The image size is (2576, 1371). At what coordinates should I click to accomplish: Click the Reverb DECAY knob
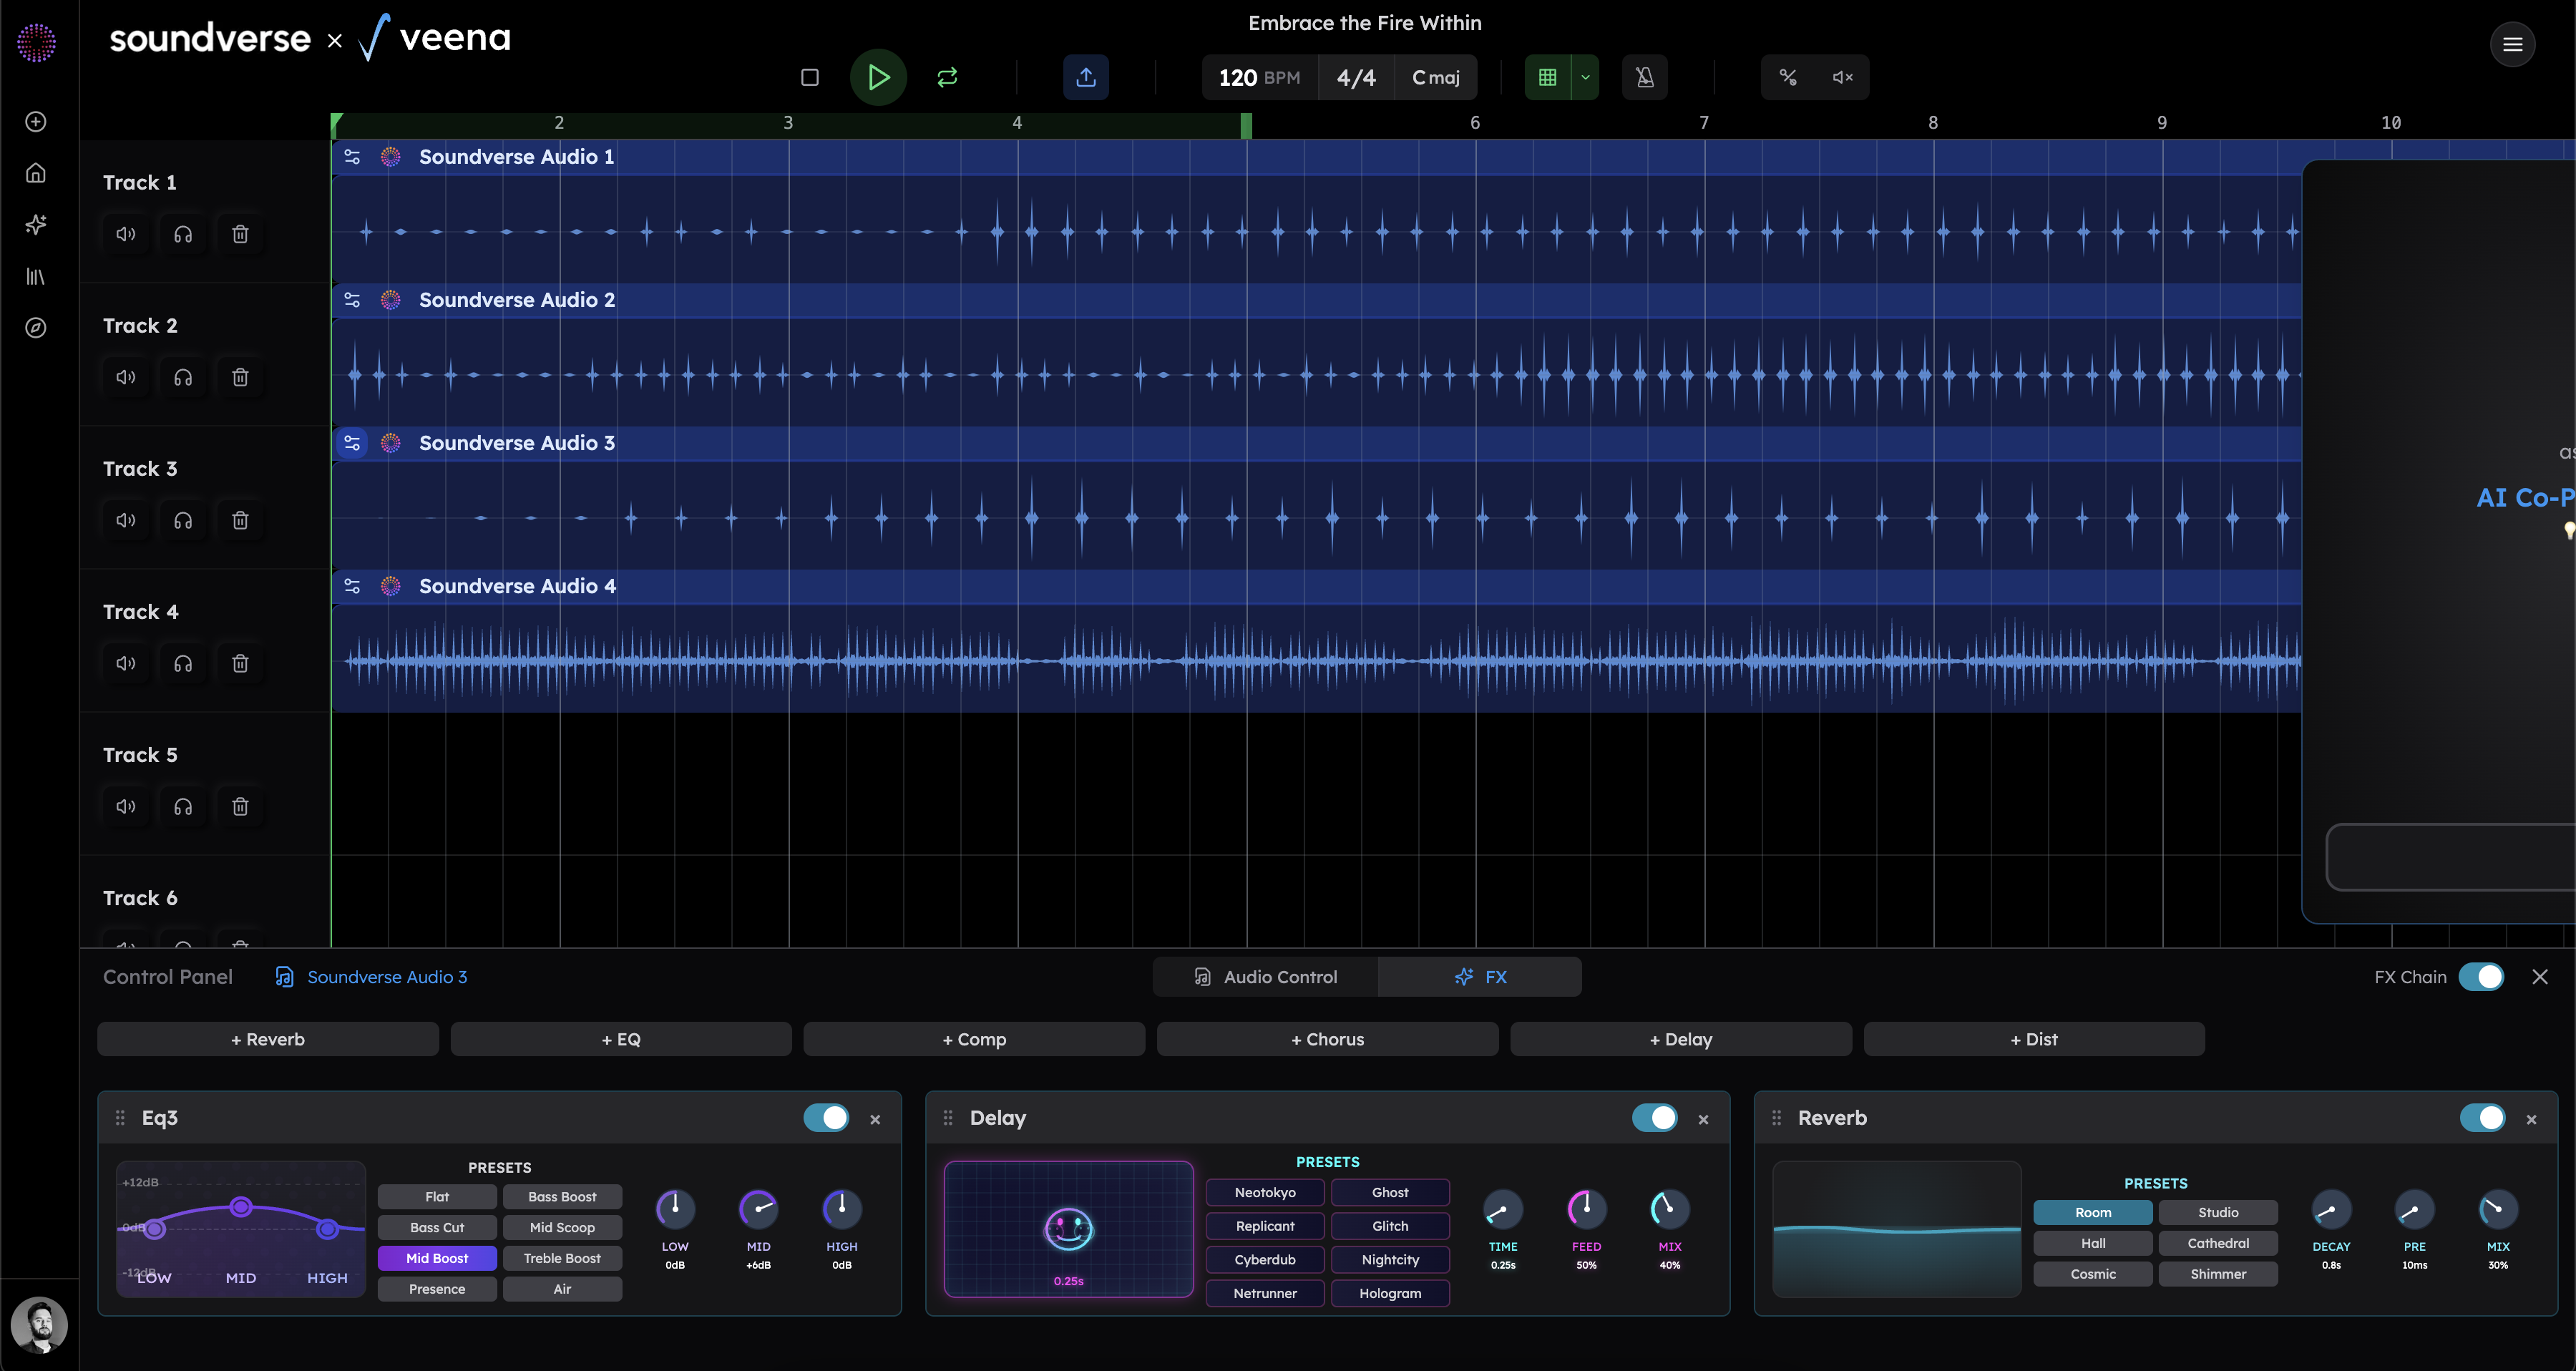click(x=2331, y=1209)
